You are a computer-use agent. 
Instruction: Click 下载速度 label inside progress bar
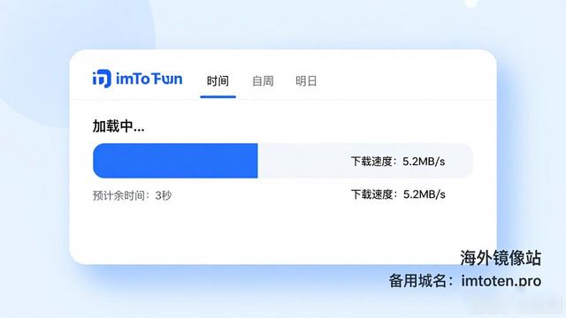pyautogui.click(x=398, y=161)
